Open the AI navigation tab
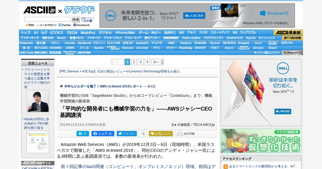 click(36, 32)
